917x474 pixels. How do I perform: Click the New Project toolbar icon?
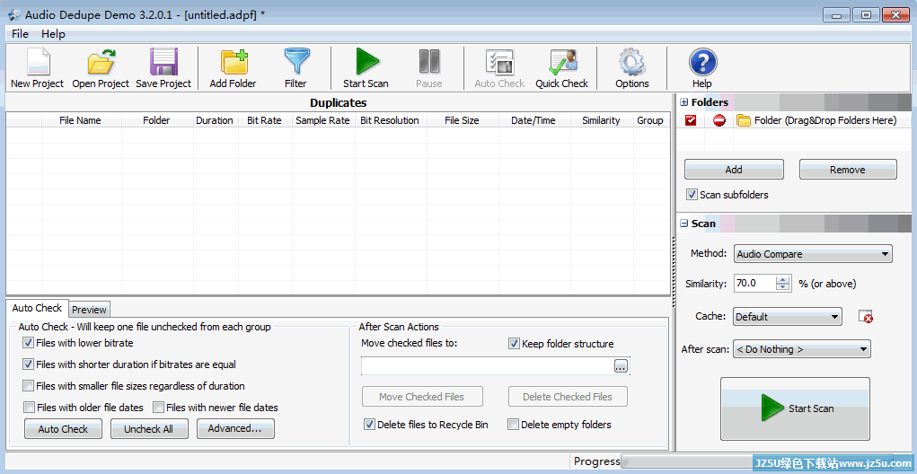[37, 62]
